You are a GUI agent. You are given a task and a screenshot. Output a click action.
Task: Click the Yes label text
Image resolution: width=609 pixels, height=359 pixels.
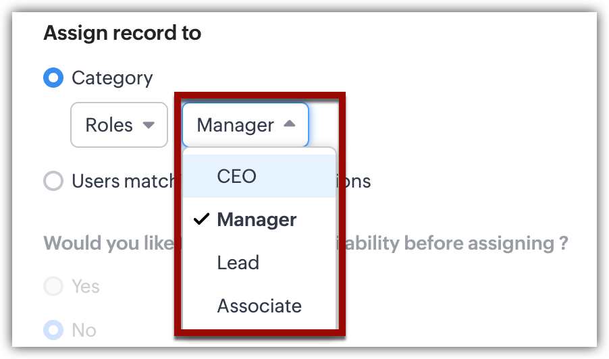tap(86, 287)
